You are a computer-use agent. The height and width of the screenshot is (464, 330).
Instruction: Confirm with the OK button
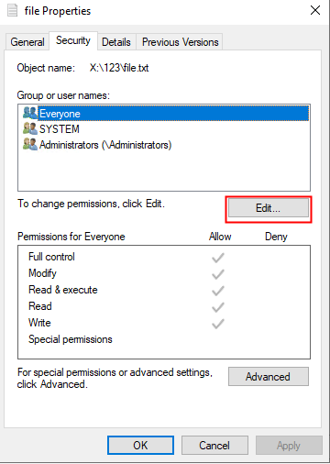(140, 446)
